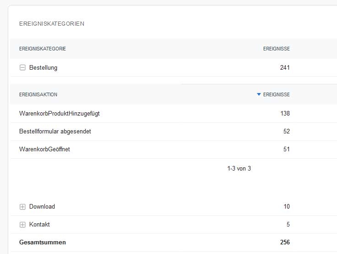Image resolution: width=337 pixels, height=254 pixels.
Task: Click the Gesamtsummen totals row label
Action: (x=42, y=243)
